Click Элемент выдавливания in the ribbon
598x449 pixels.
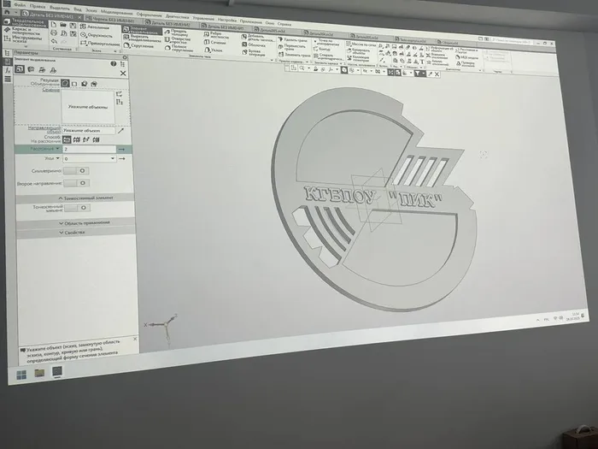(142, 30)
